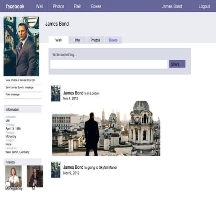216x216 pixels.
Task: Open Flair in the top navigation bar
Action: (x=77, y=6)
